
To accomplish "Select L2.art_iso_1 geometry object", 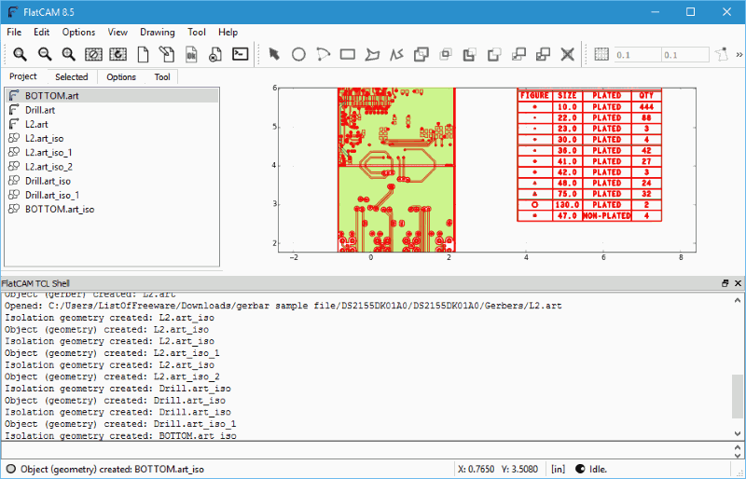I will click(112, 153).
